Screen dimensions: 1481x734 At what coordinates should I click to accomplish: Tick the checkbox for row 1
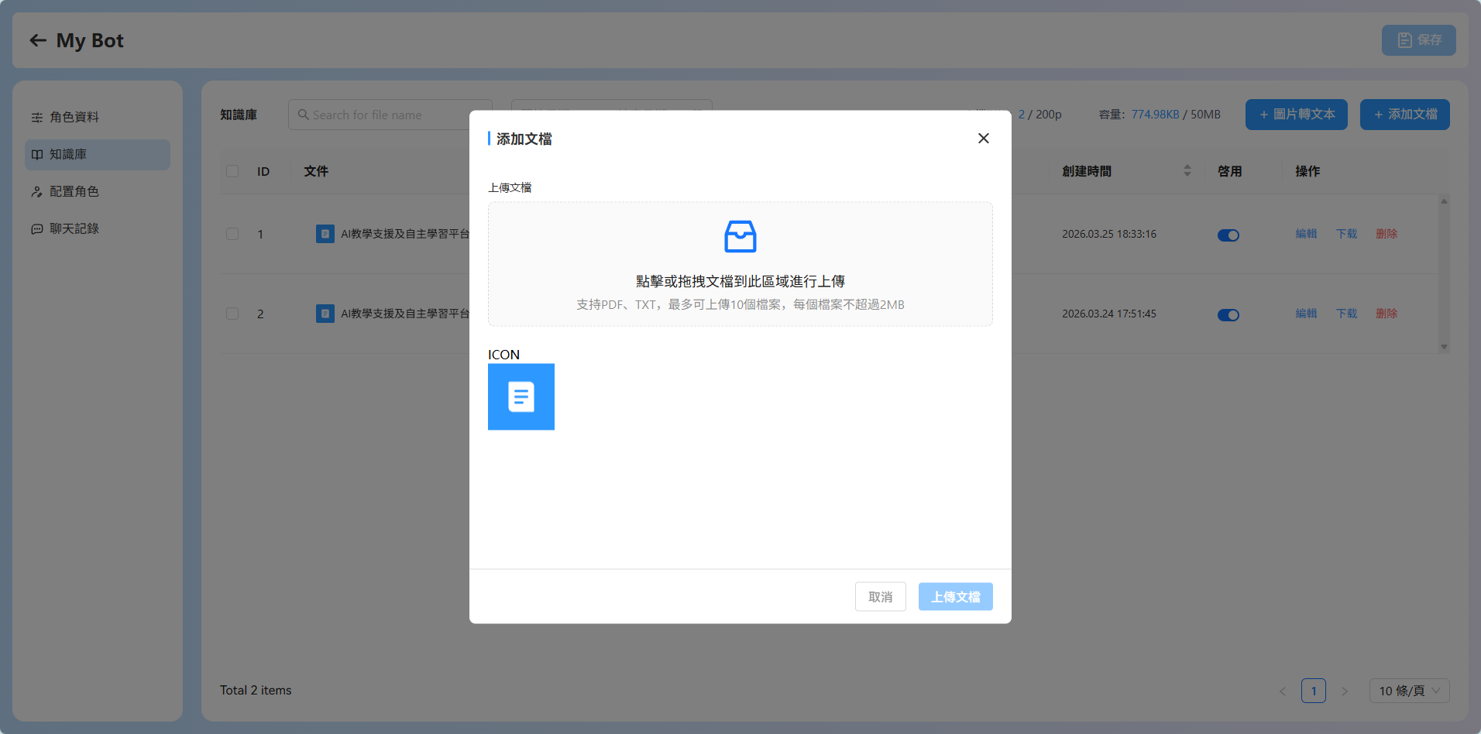click(232, 234)
